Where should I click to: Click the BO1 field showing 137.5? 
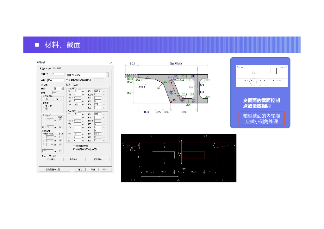[98, 91]
